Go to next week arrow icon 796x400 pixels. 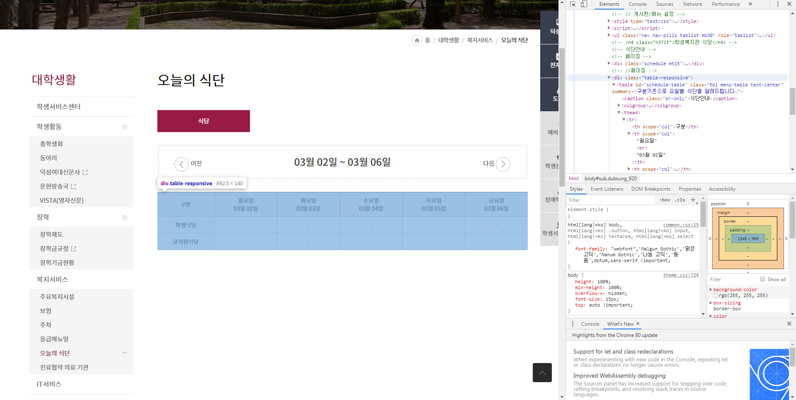point(503,164)
